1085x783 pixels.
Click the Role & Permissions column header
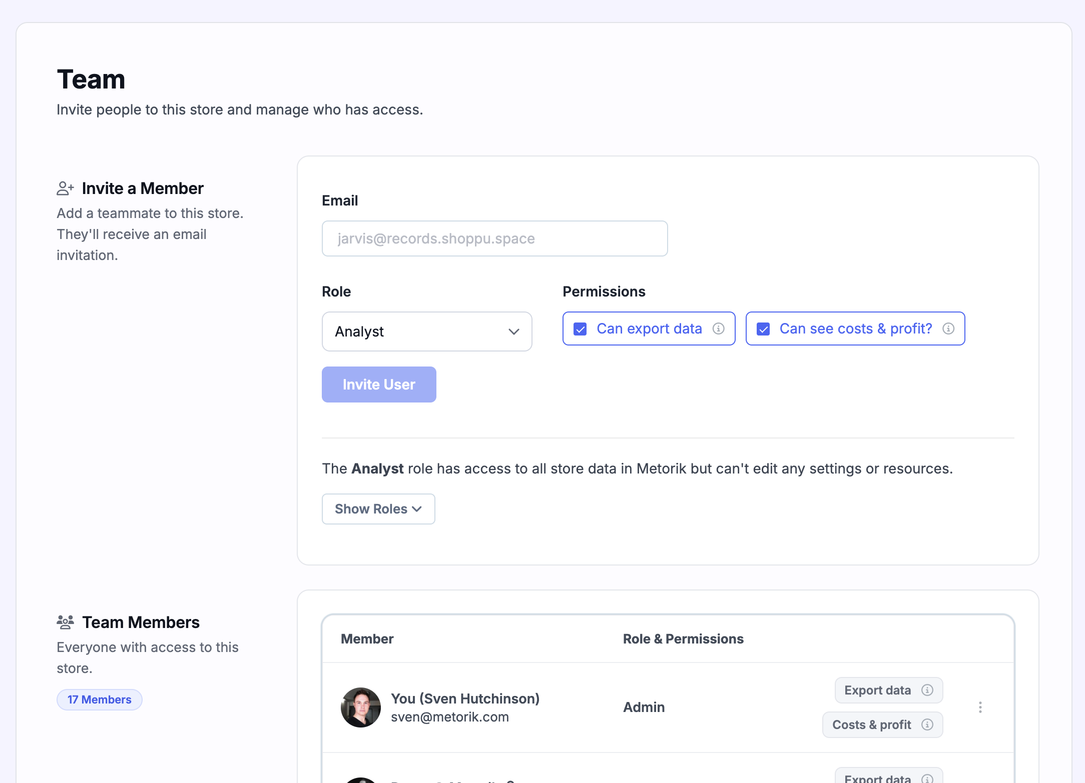pos(684,639)
